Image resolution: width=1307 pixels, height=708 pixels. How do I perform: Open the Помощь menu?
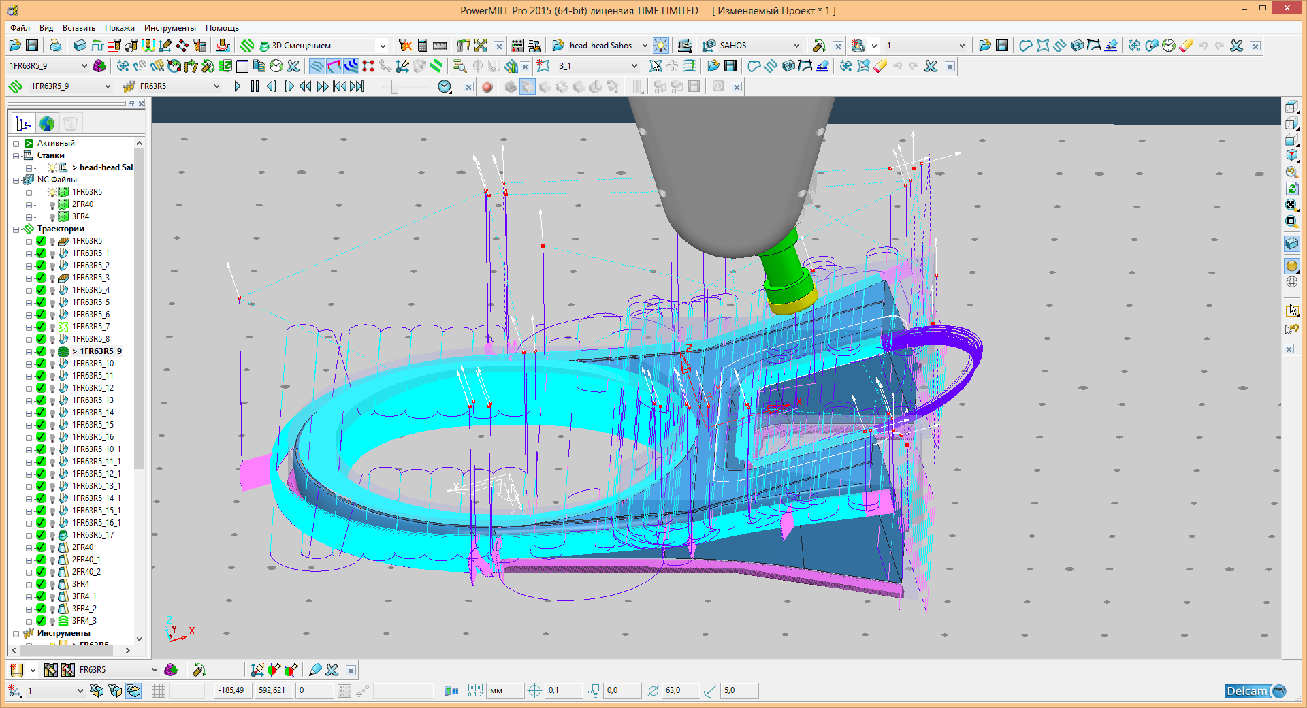pyautogui.click(x=223, y=28)
